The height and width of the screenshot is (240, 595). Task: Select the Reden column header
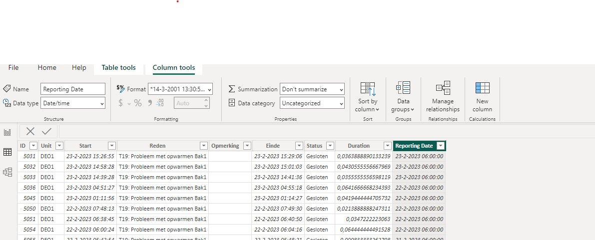[157, 146]
